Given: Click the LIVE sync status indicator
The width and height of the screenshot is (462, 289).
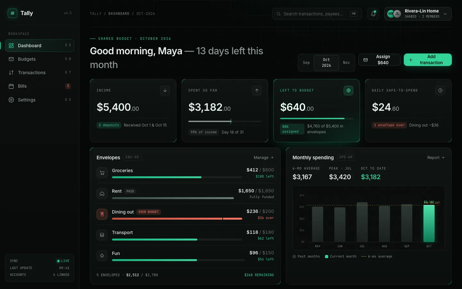Looking at the screenshot, I should click(x=63, y=261).
